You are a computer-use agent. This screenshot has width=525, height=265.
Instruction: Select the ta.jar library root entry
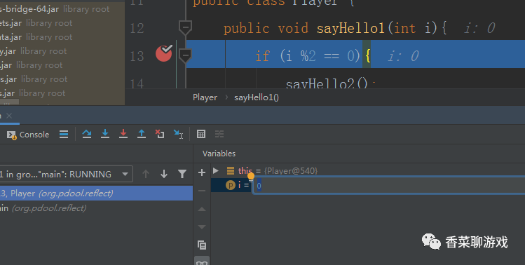36,37
